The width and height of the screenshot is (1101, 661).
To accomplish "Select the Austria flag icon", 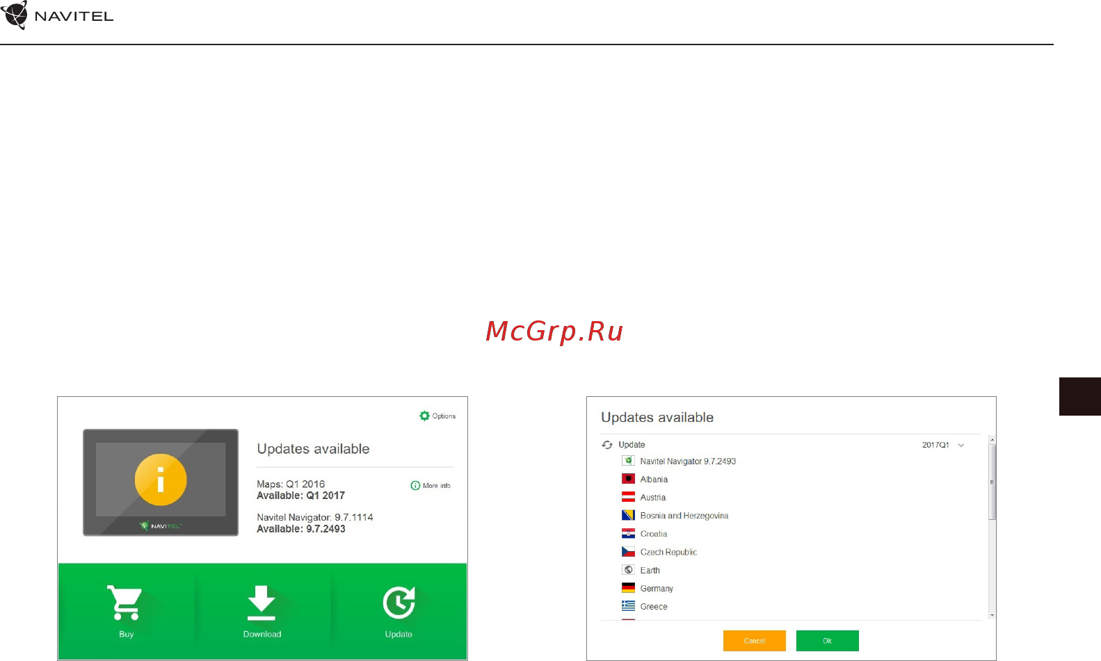I will click(x=628, y=497).
